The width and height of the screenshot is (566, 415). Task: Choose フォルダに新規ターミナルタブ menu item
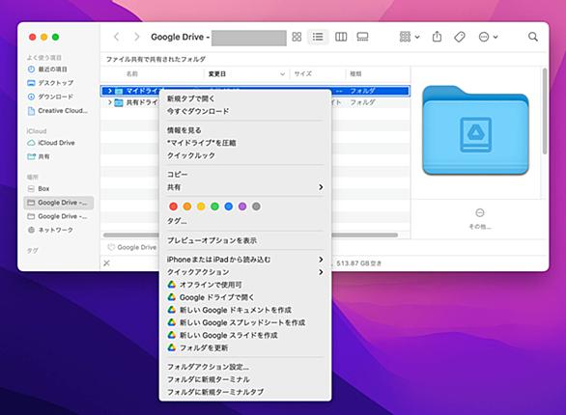point(244,392)
